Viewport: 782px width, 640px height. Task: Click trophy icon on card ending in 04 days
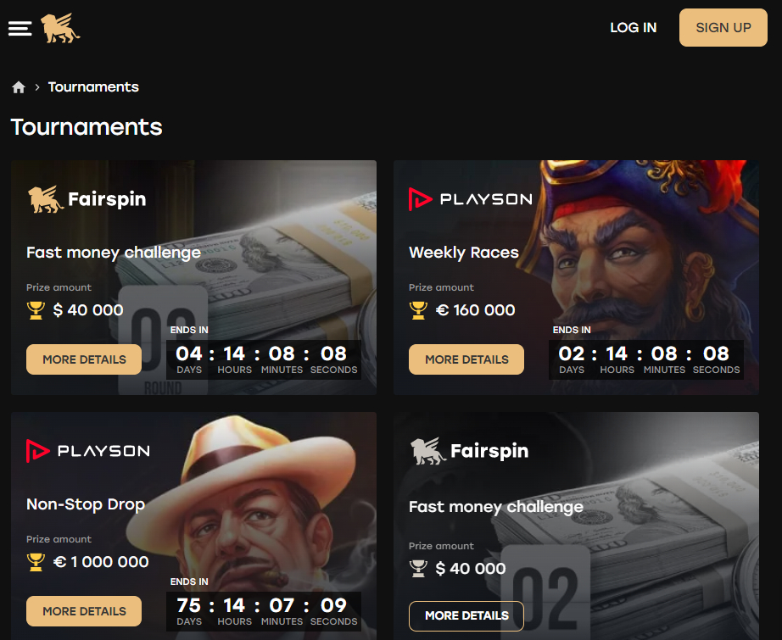[36, 310]
